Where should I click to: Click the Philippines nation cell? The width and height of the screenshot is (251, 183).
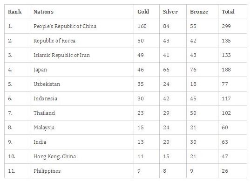47,171
